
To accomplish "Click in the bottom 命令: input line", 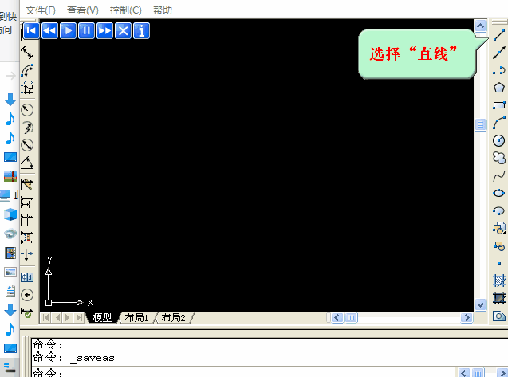I will coord(244,372).
